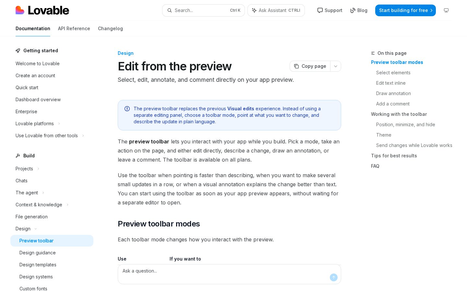Click the send arrow in question box

pyautogui.click(x=334, y=277)
